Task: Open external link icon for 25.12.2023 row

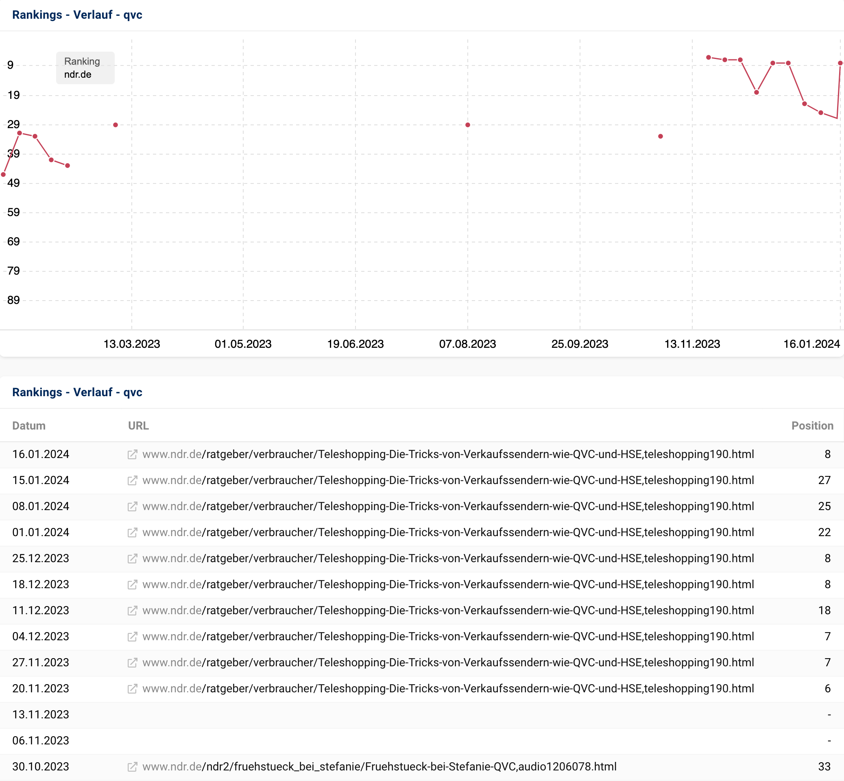Action: coord(132,558)
